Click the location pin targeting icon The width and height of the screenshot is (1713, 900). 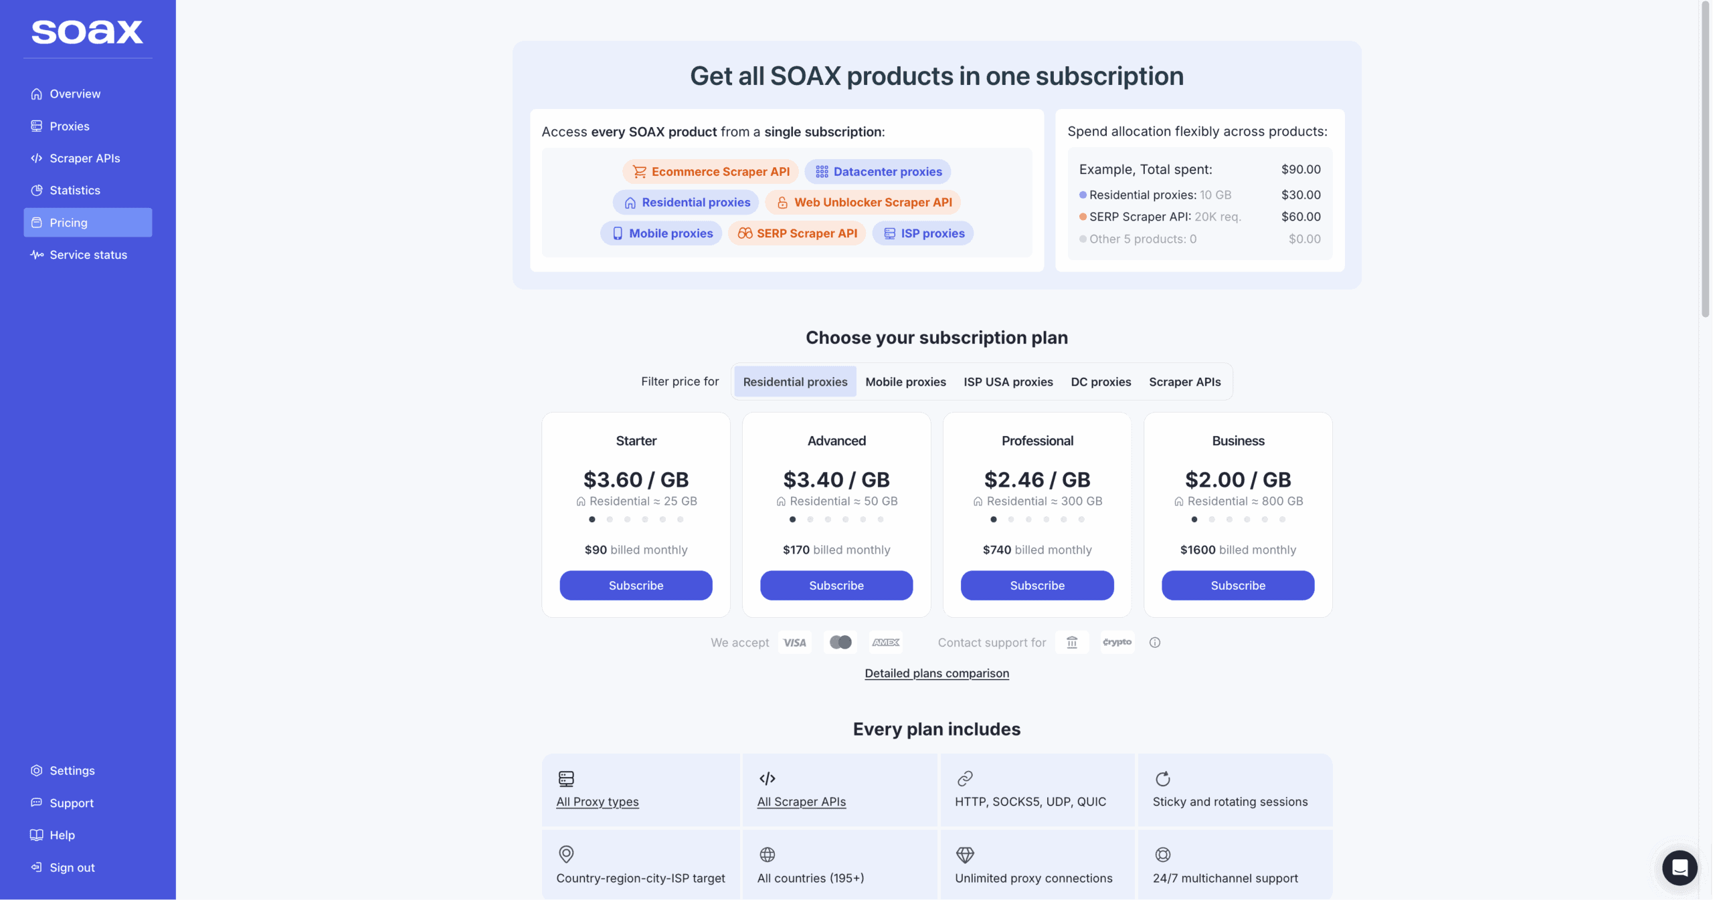[x=566, y=854]
